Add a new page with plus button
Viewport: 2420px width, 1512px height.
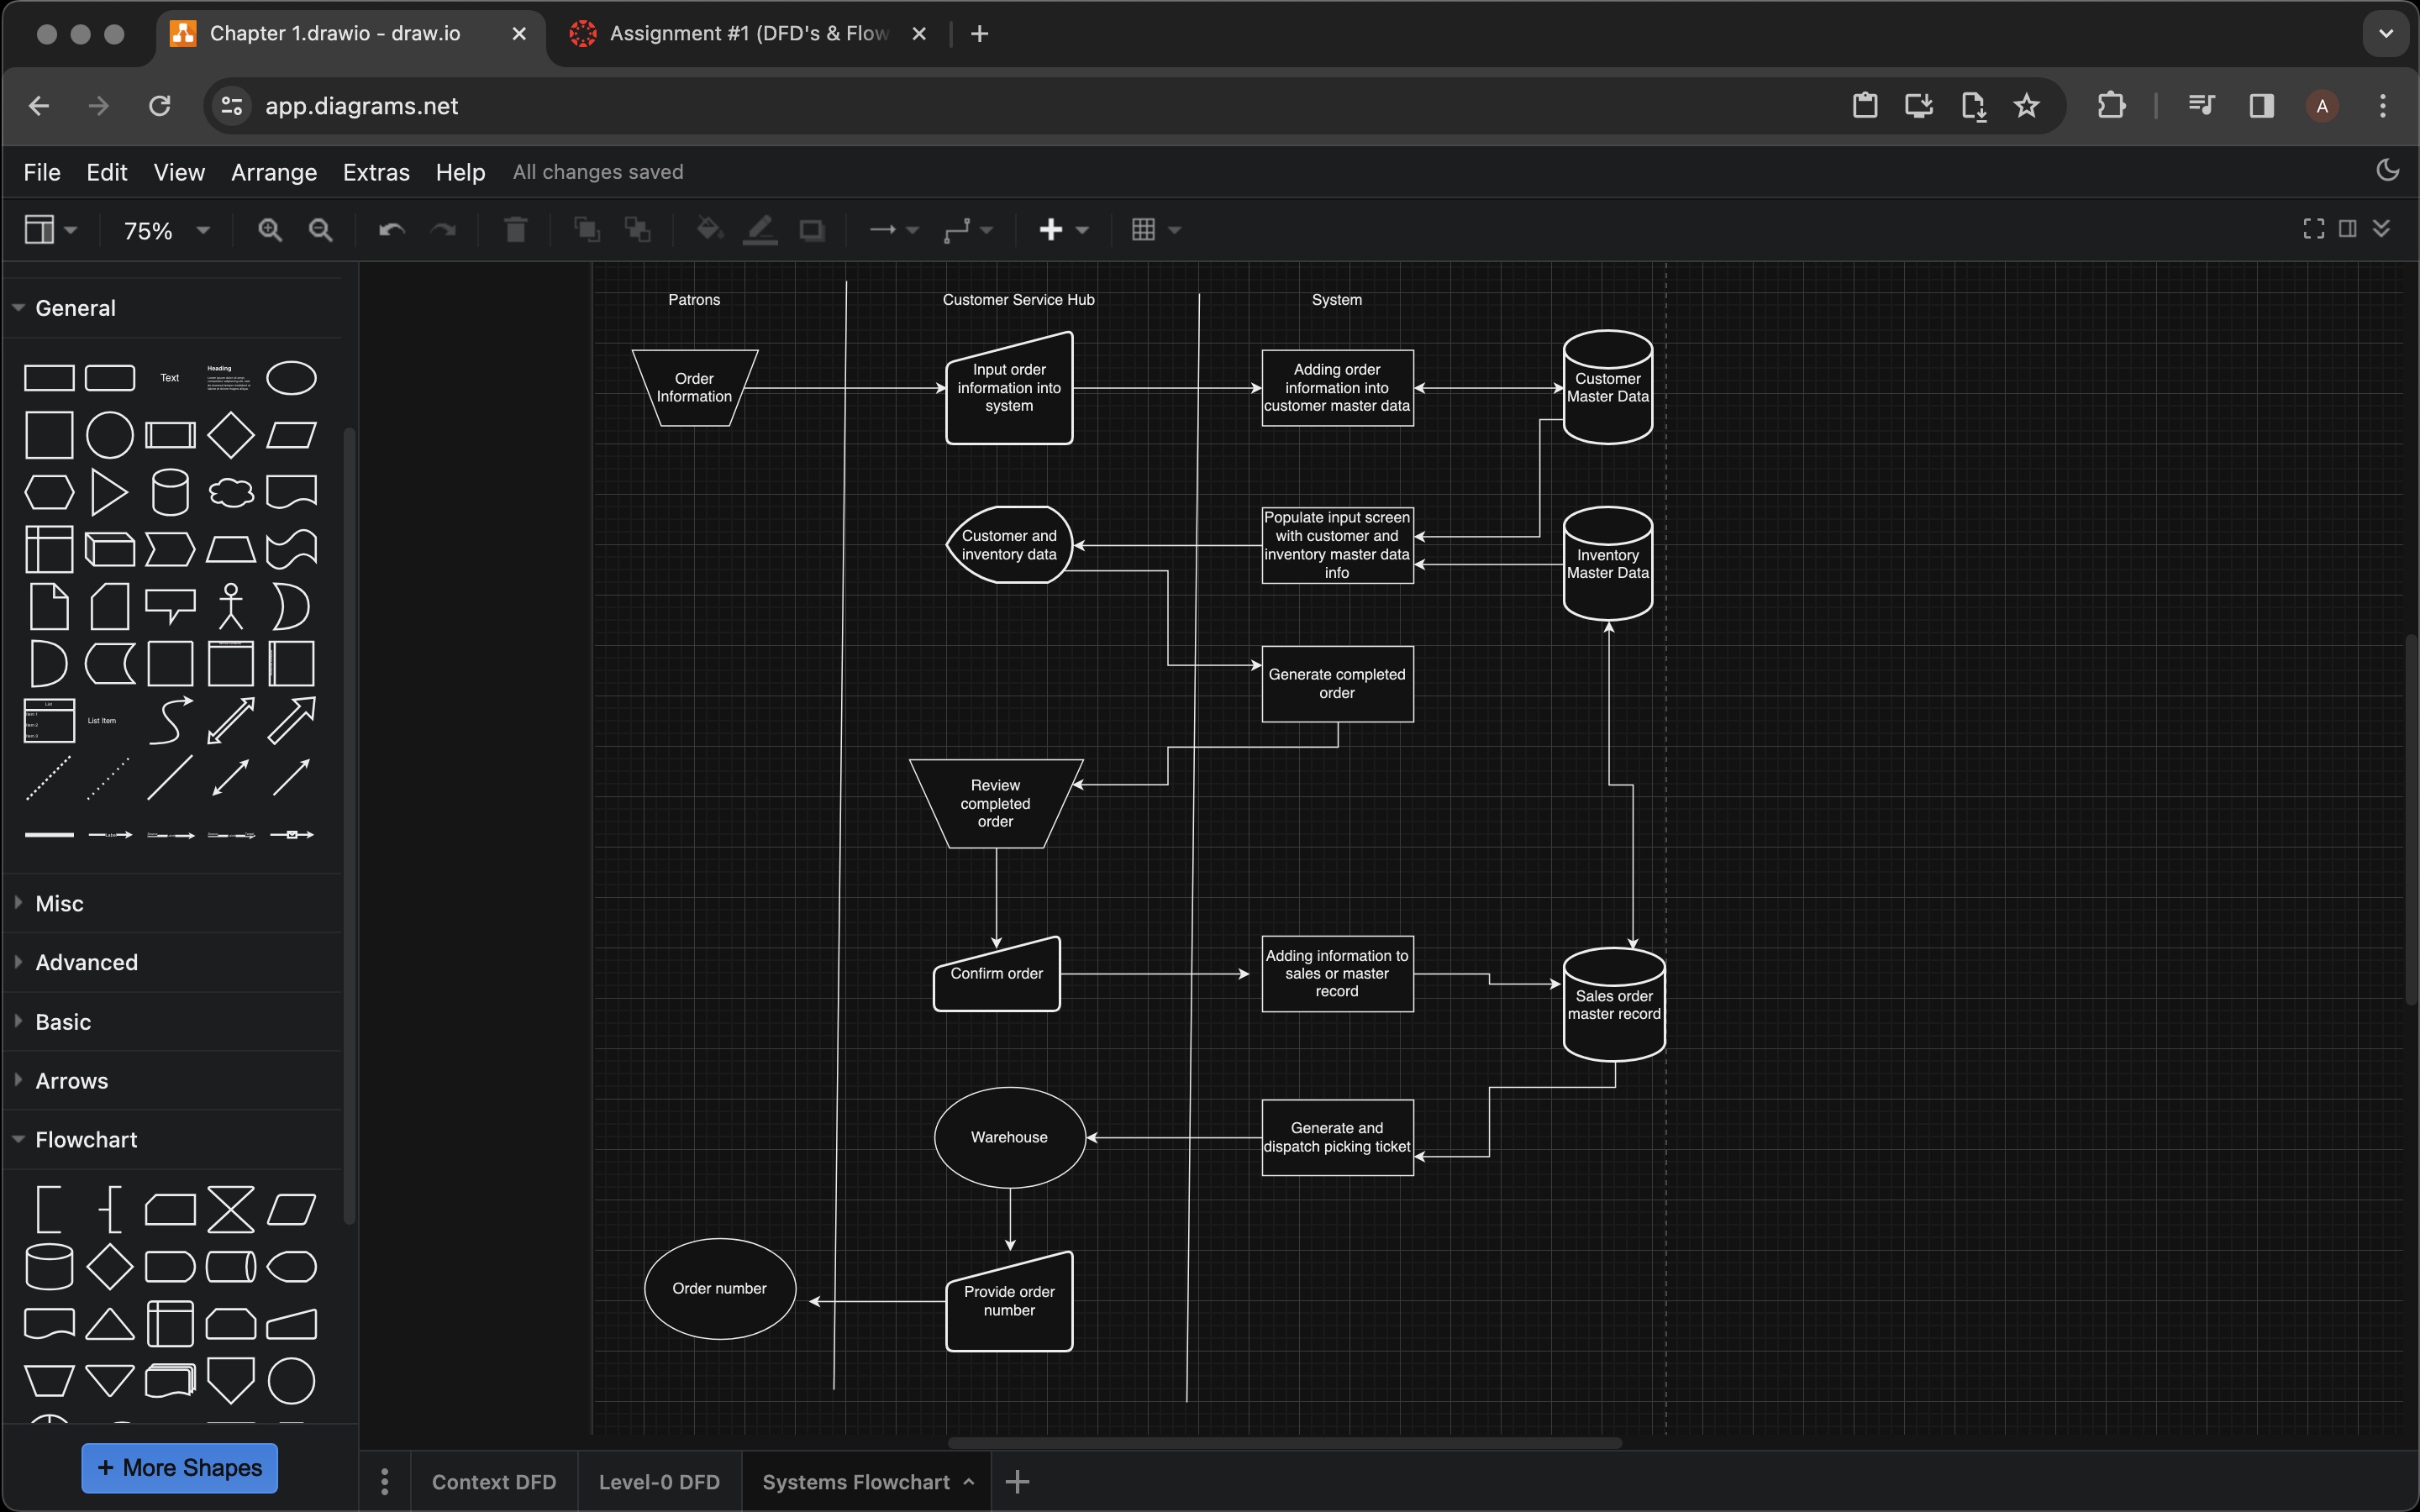[1017, 1481]
